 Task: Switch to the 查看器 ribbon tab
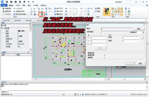click(x=11, y=5)
